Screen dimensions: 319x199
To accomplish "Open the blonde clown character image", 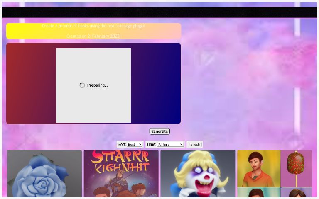I will click(x=198, y=173).
